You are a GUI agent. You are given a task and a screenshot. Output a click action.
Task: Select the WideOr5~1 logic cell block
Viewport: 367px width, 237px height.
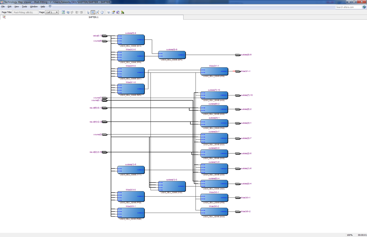coord(131,213)
